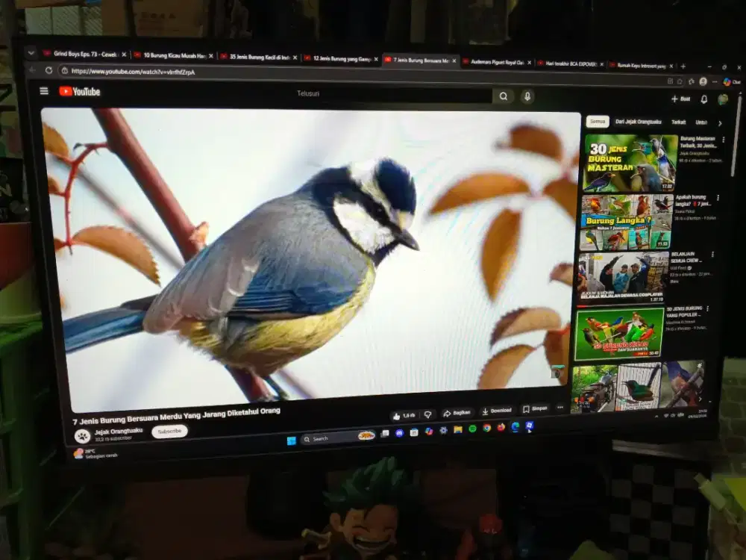
Task: Click the Subscribe button
Action: pos(170,431)
